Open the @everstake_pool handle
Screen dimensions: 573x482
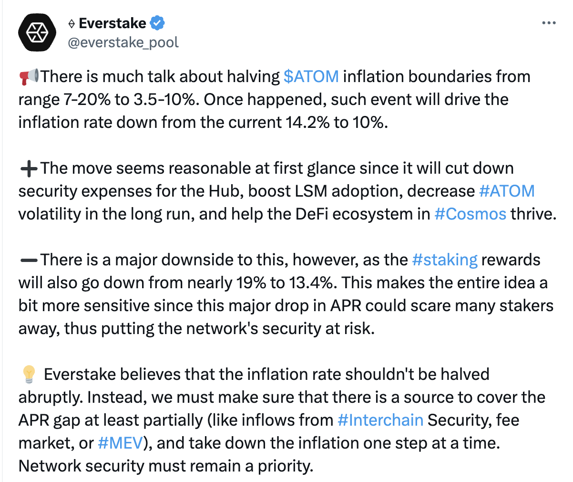(123, 42)
